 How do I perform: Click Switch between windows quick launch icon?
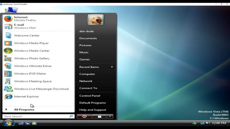[x=27, y=123]
